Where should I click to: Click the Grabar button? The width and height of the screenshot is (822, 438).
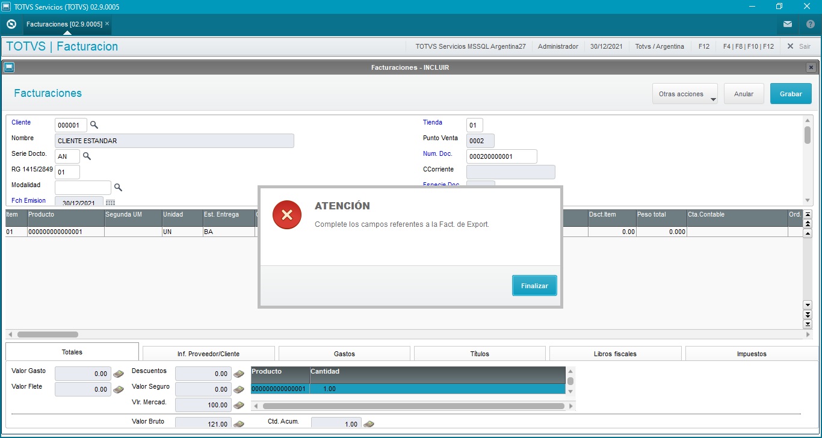(791, 94)
